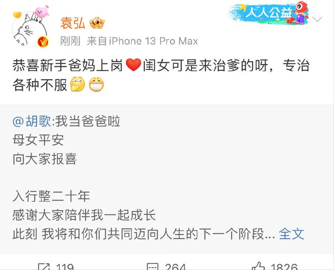Tap the red heart emoji in post
This screenshot has height=270, width=334.
pos(134,65)
